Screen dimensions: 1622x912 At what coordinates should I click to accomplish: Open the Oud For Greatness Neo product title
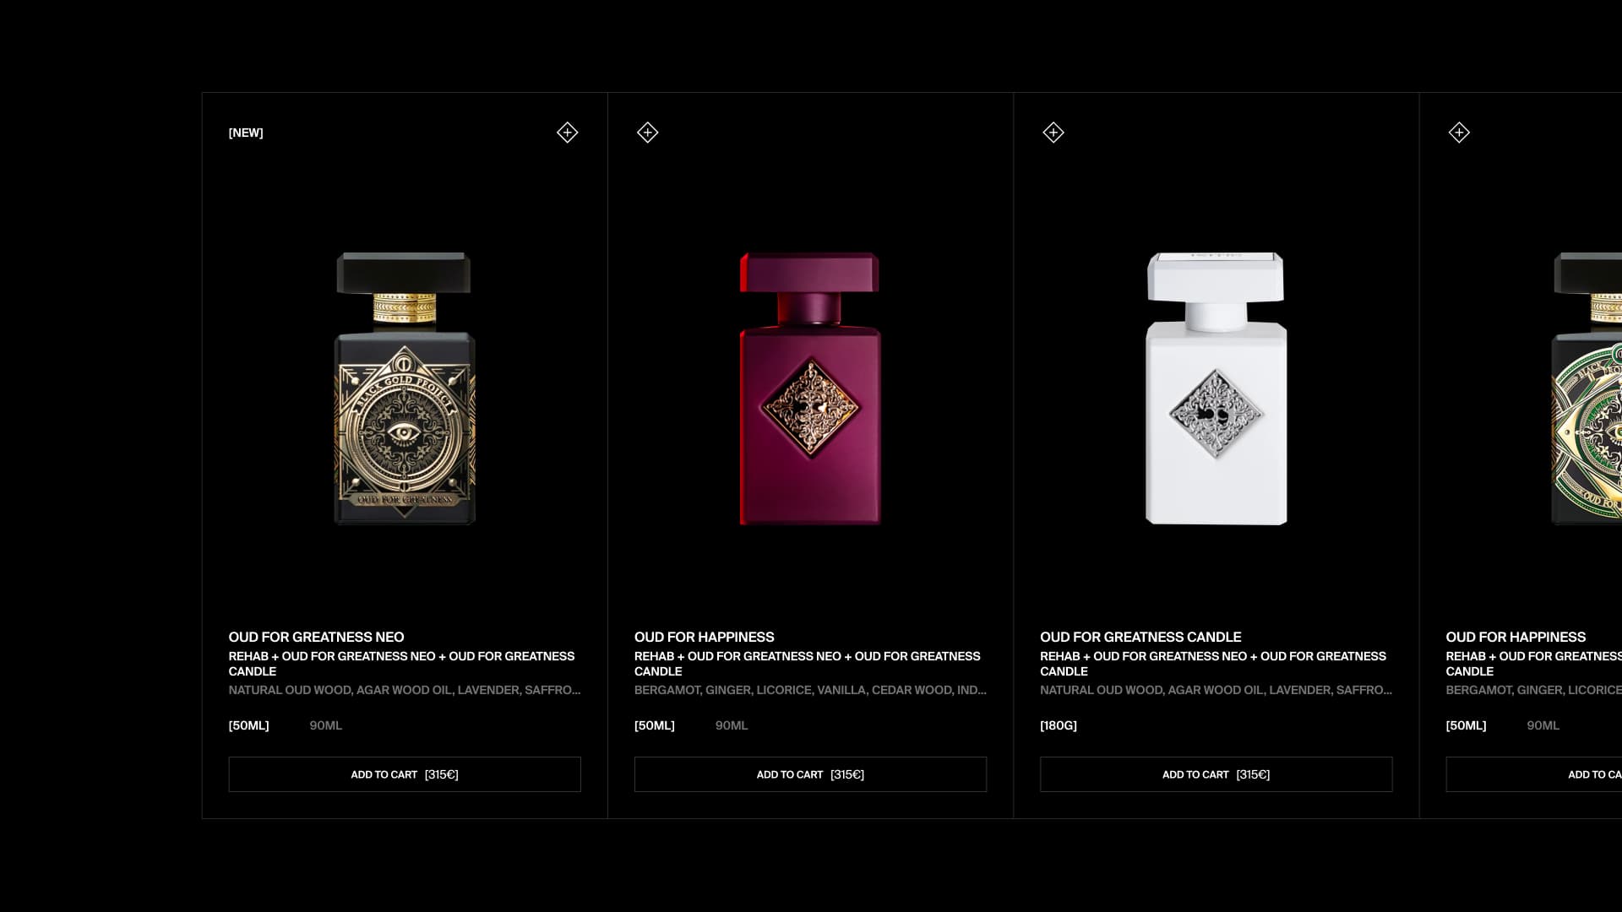(x=316, y=637)
